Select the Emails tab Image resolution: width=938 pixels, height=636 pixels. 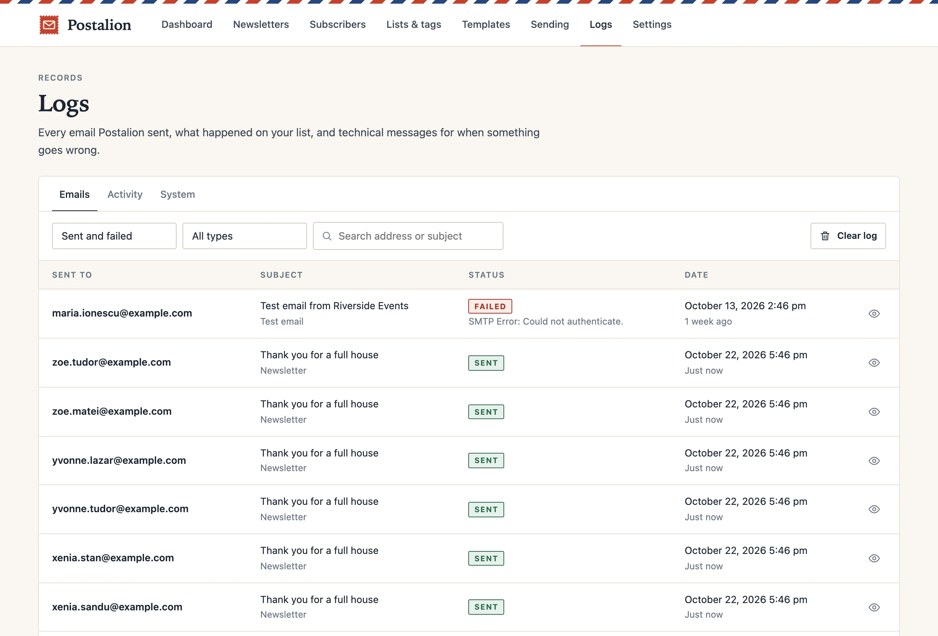coord(75,195)
